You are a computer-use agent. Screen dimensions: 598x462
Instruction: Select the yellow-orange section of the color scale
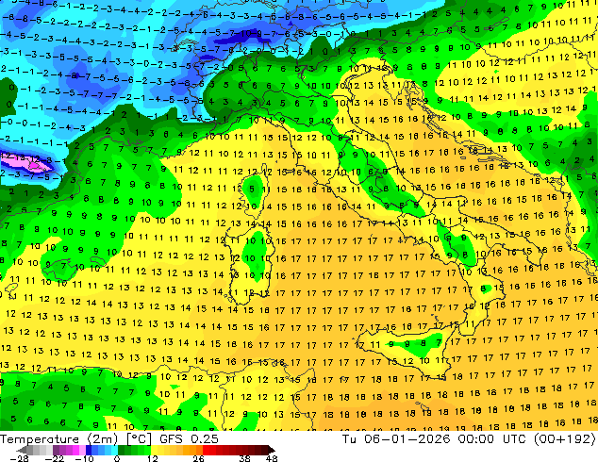tap(176, 450)
